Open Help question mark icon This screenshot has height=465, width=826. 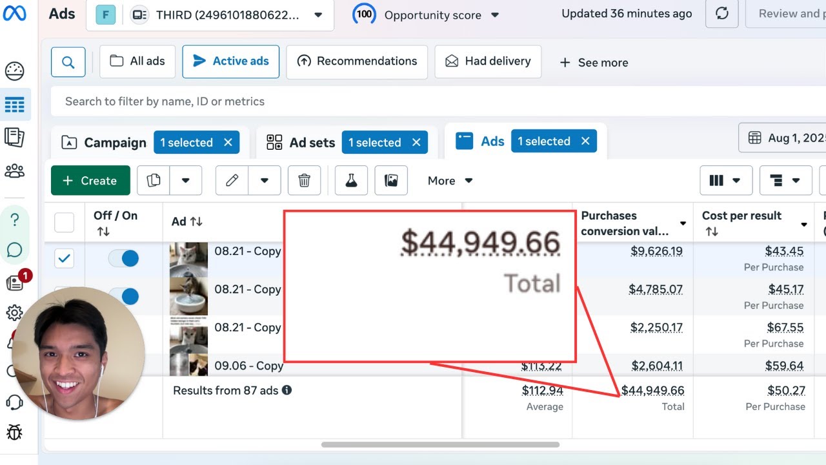click(x=14, y=220)
